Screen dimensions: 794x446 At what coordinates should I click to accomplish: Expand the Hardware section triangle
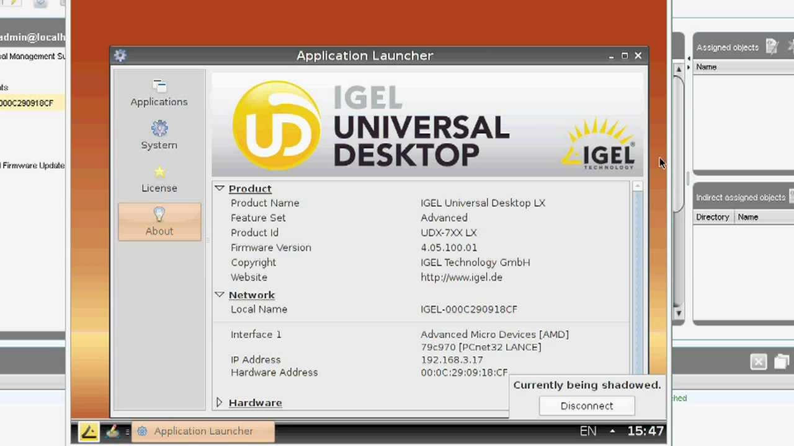click(219, 403)
